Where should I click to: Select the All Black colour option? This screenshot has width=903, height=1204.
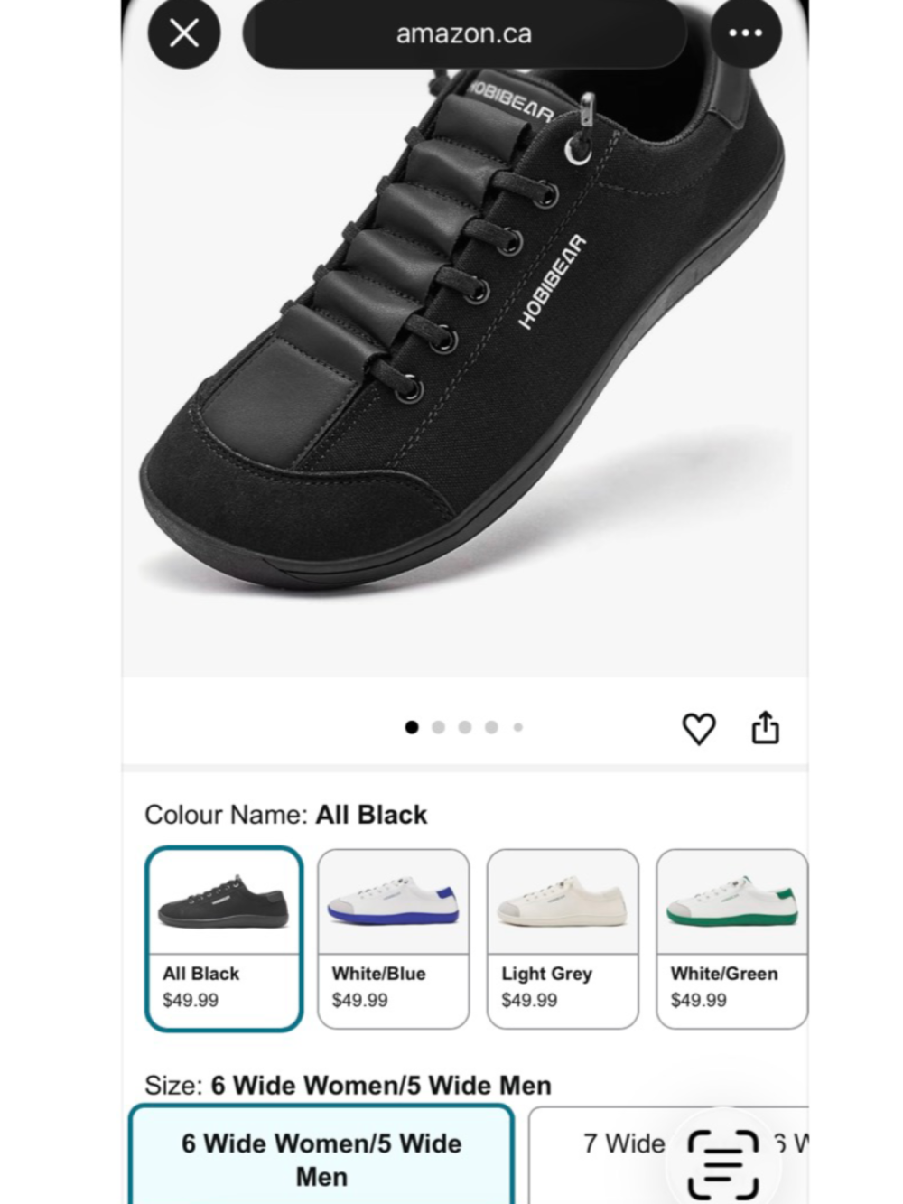click(x=223, y=938)
